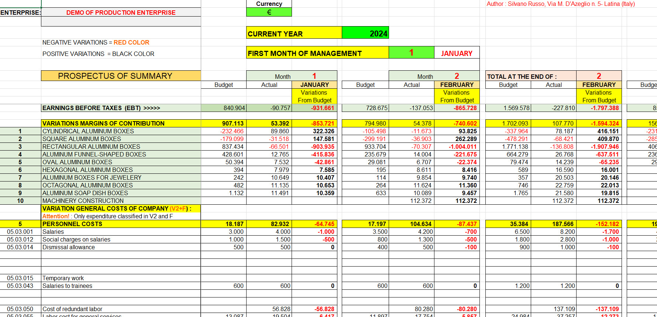Click Salaries to trainees row label
The height and width of the screenshot is (317, 657).
click(121, 286)
